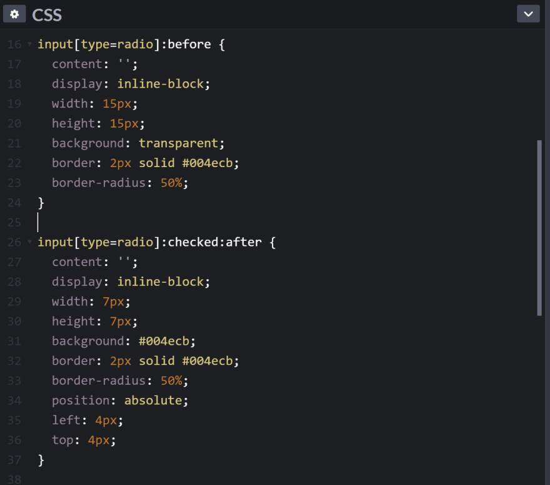Collapse the fold arrow on line 26

(x=30, y=242)
